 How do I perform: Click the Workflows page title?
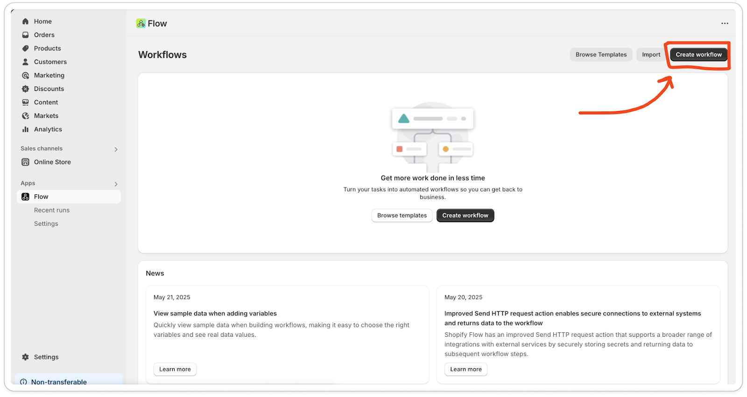[162, 55]
